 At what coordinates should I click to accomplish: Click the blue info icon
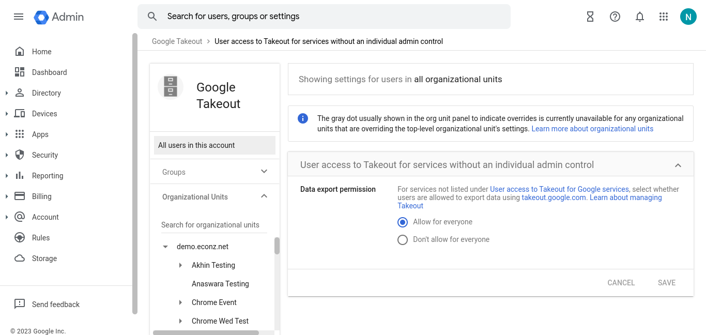click(x=303, y=118)
